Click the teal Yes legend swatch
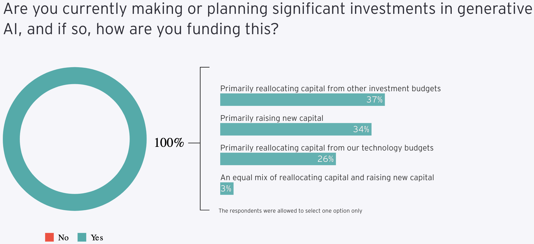The image size is (534, 244). click(x=82, y=237)
